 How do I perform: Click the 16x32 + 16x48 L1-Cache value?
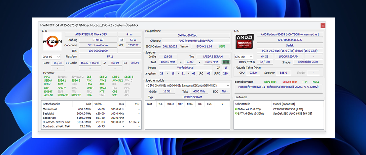click(x=90, y=63)
